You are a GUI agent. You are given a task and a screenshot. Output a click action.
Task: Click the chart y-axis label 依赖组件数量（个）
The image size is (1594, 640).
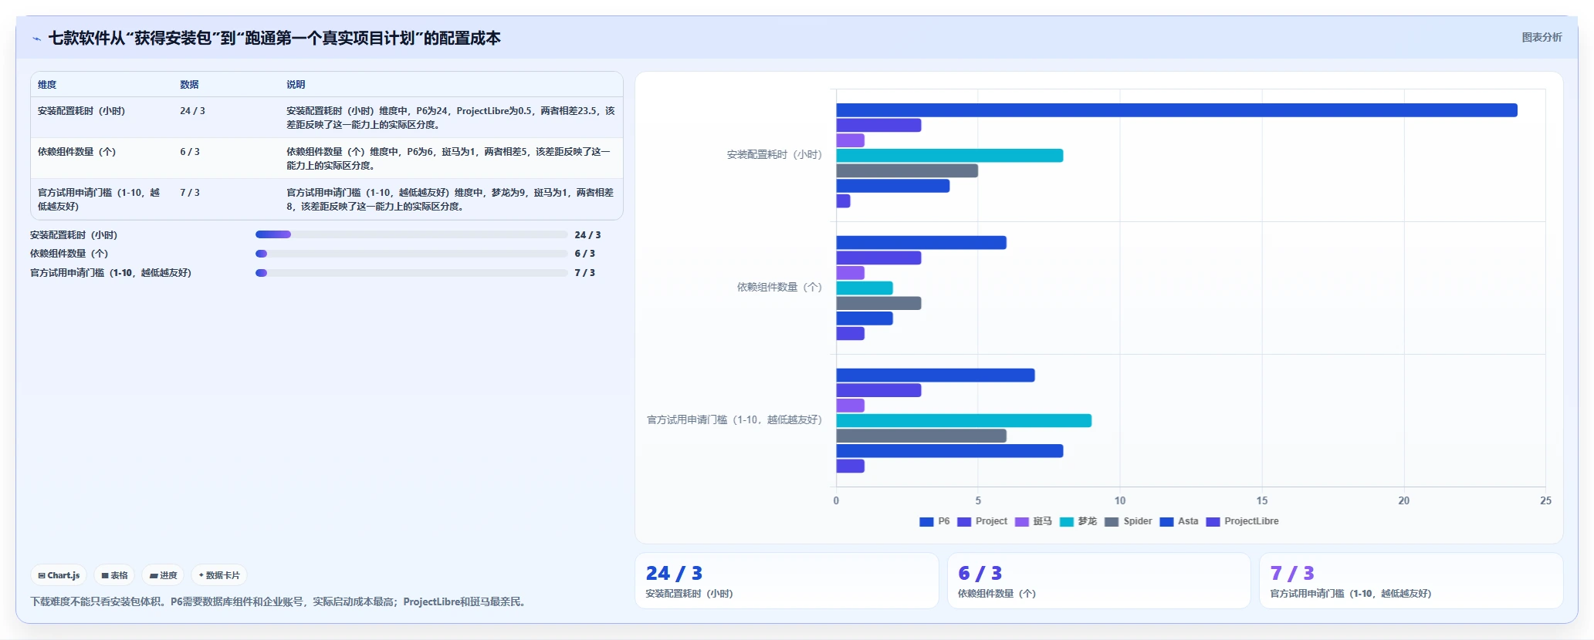point(780,288)
